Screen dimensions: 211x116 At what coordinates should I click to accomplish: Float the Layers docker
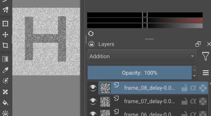(198, 44)
